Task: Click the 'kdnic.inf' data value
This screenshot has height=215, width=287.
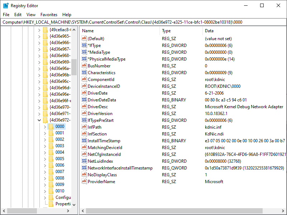Action: (213, 127)
